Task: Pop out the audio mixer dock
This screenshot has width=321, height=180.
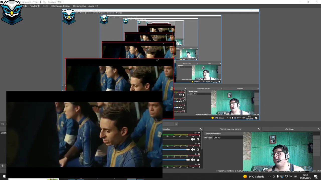Action: tap(201, 129)
